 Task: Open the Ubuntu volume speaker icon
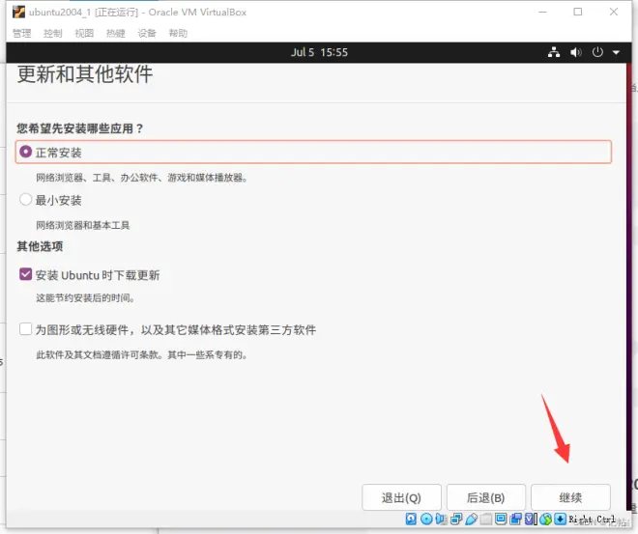pos(576,52)
